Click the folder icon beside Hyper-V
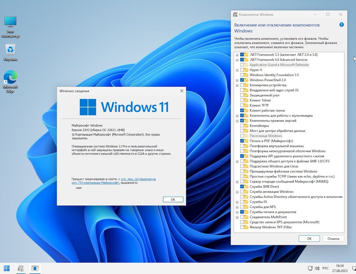Viewport: 356px width, 274px height. point(246,70)
